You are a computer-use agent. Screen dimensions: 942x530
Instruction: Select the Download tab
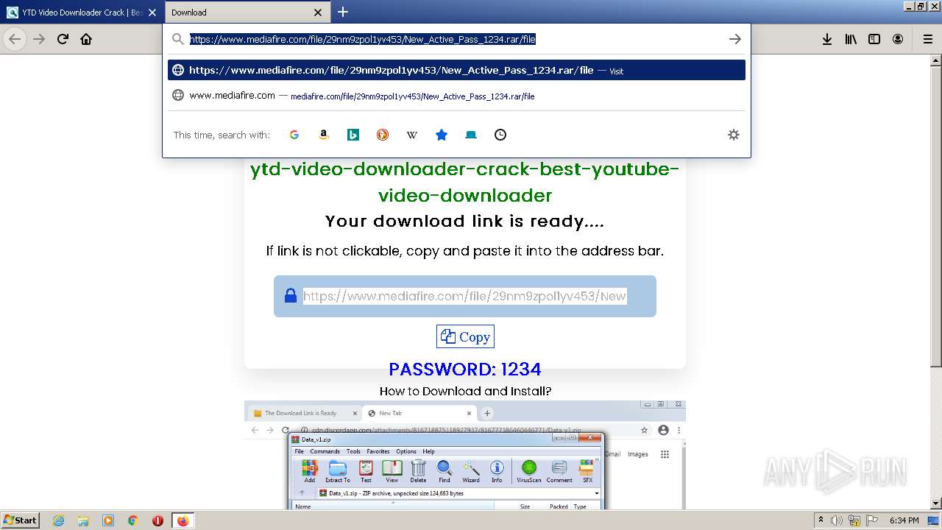[247, 13]
